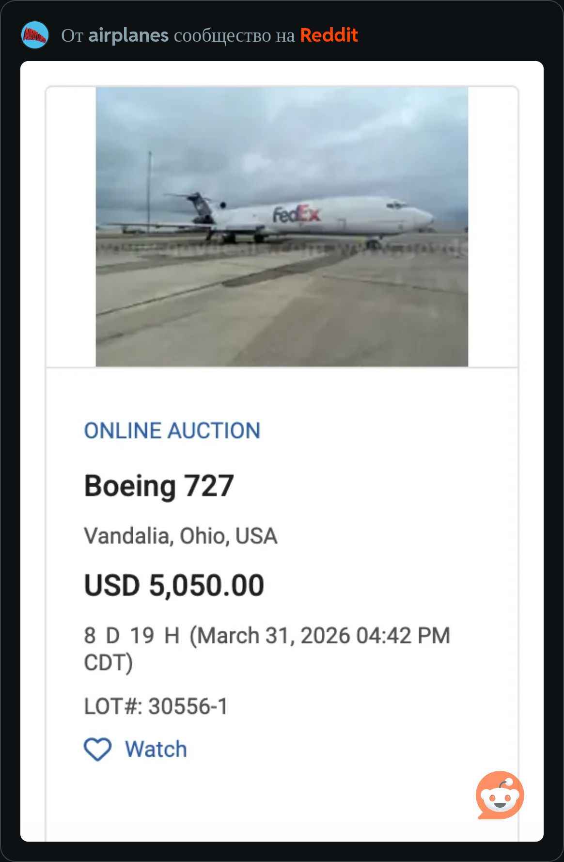The image size is (564, 862).
Task: Click the Boeing 727 listing title
Action: [x=159, y=486]
